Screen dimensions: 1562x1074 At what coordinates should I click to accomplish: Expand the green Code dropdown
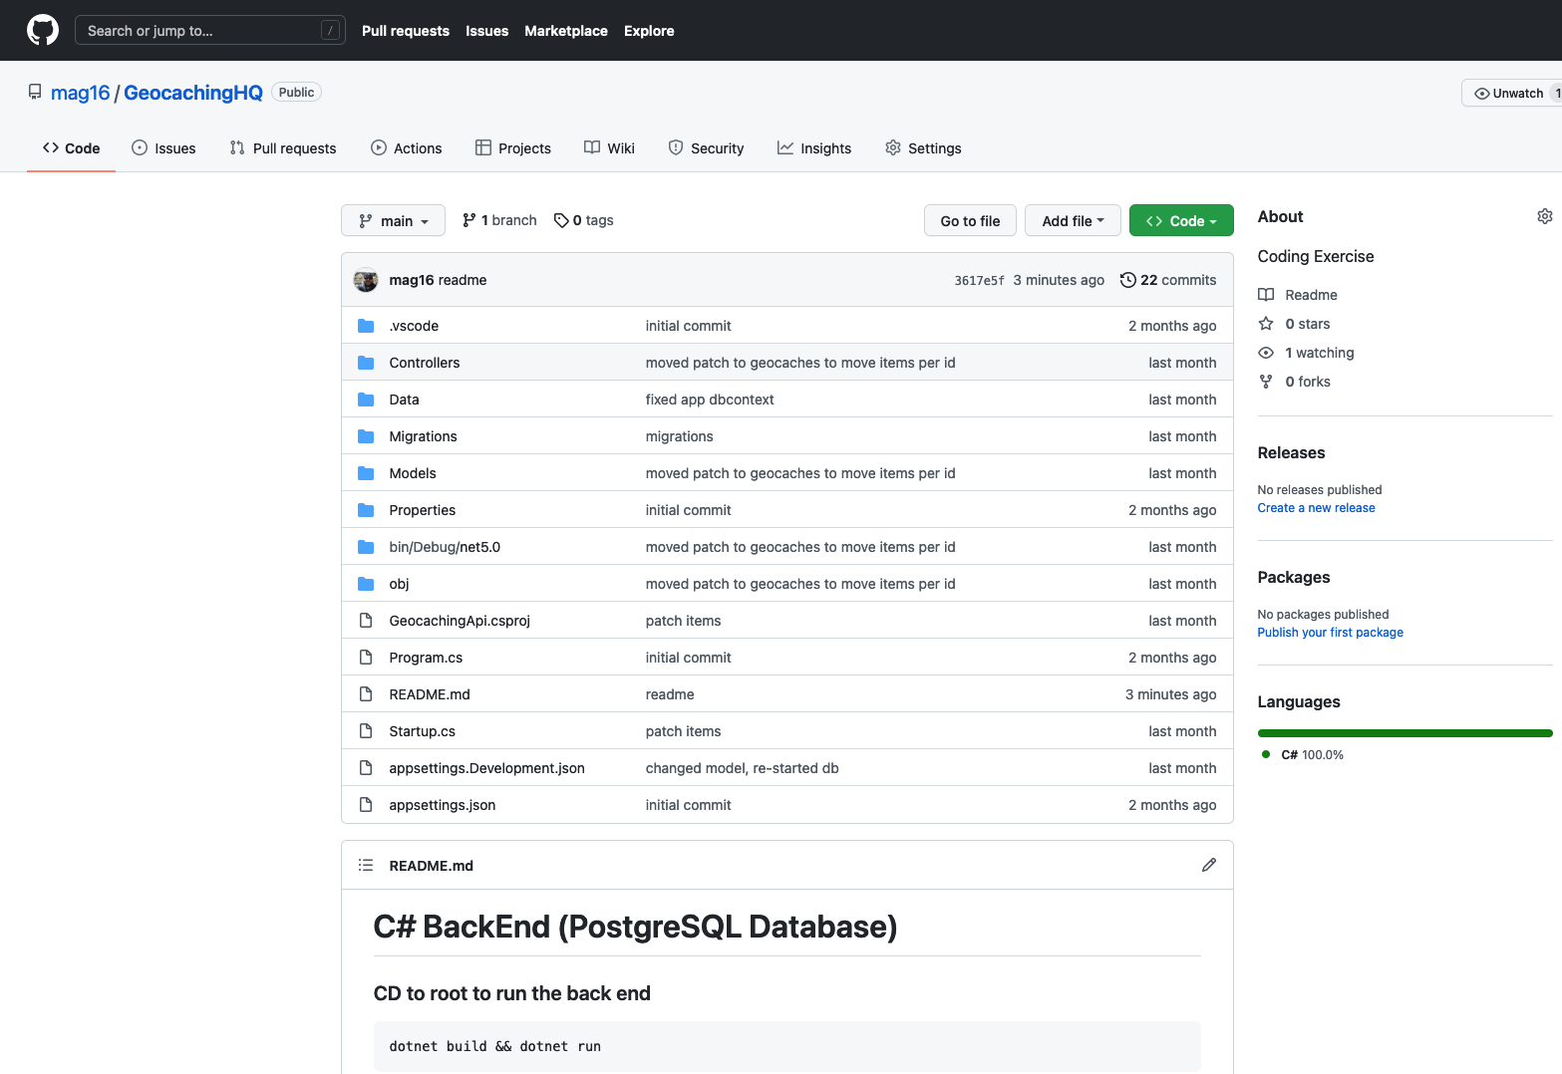tap(1180, 220)
